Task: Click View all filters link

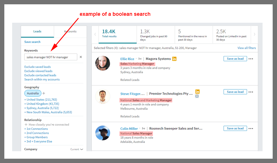Action: [246, 48]
